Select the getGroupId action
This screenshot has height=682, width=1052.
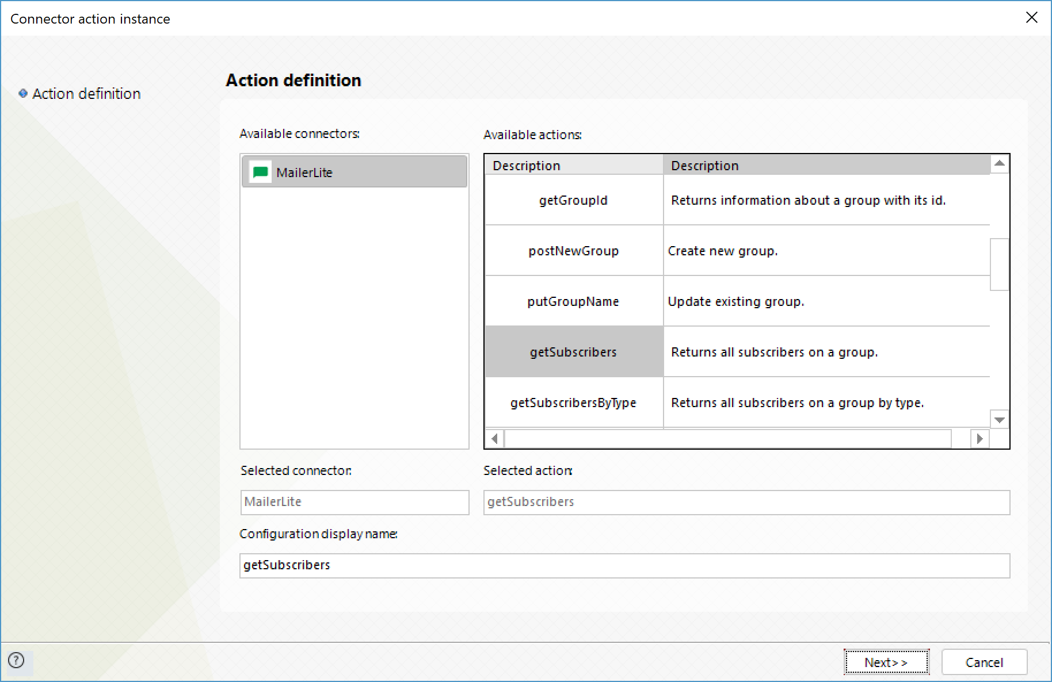pyautogui.click(x=574, y=200)
